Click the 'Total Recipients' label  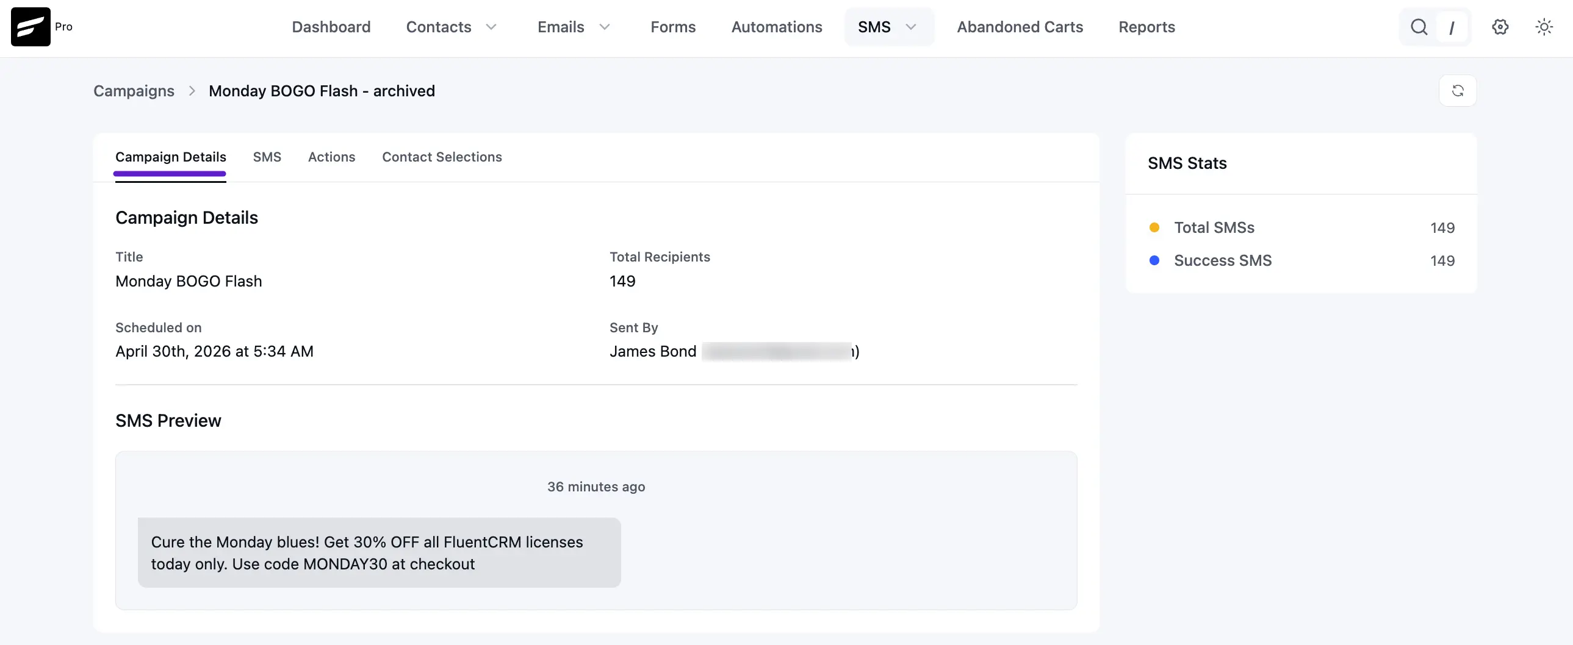click(x=660, y=257)
